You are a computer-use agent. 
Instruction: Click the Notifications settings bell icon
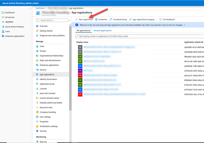[37, 126]
